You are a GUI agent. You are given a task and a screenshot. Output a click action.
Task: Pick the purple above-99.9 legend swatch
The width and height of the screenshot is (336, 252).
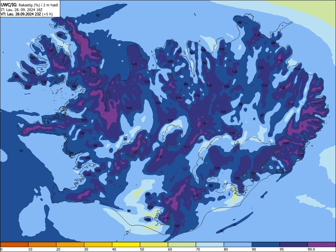point(322,245)
